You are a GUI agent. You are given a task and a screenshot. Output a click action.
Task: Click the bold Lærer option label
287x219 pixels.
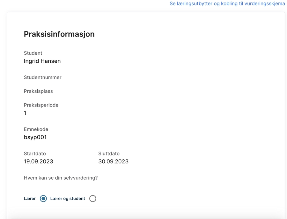coord(30,199)
